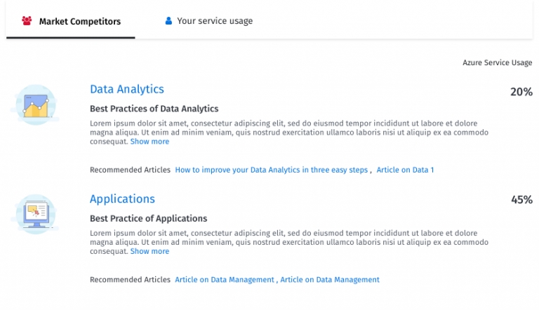Open 'How to improve your Data Analytics' article
This screenshot has width=539, height=310.
(271, 170)
